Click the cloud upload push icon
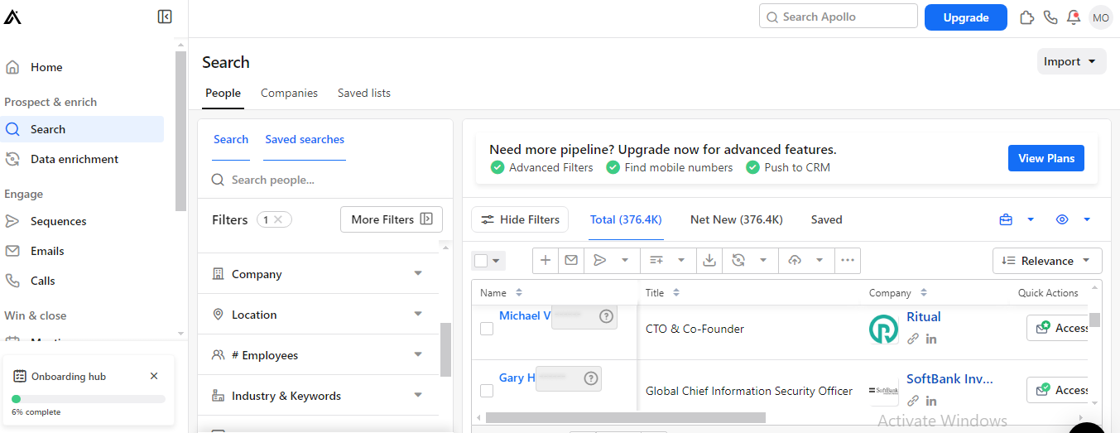Image resolution: width=1120 pixels, height=433 pixels. tap(795, 260)
